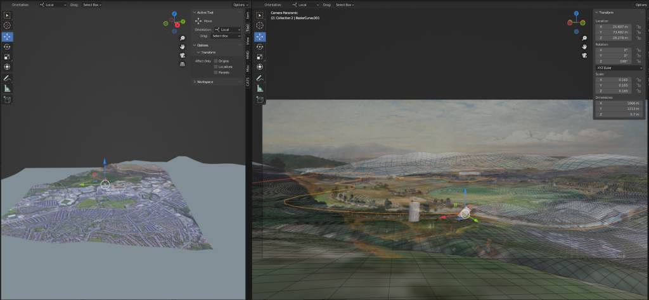Viewport: 649px width, 300px height.
Task: Click Rotation Z value field -198°
Action: [x=614, y=61]
